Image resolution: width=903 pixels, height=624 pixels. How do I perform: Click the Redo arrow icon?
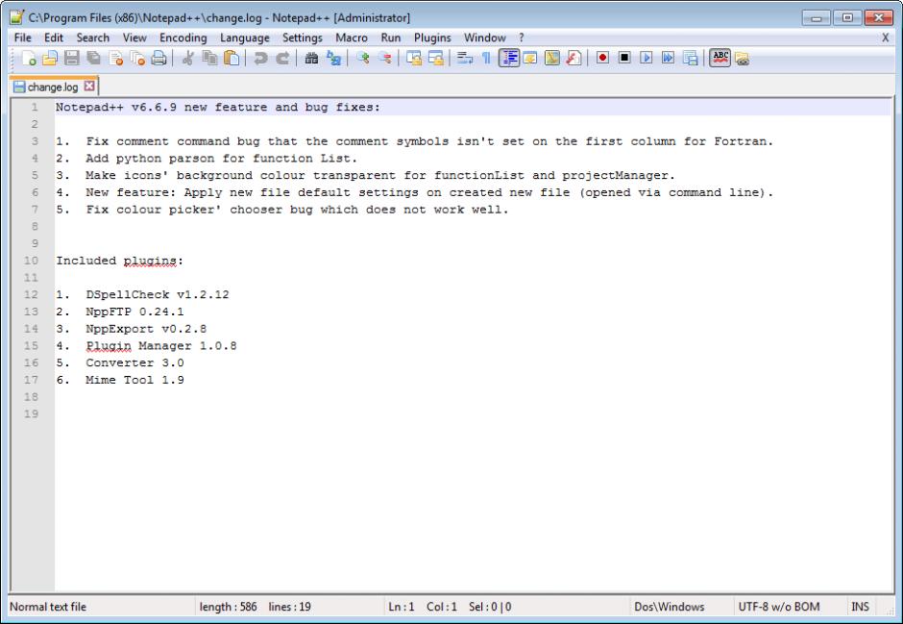282,59
